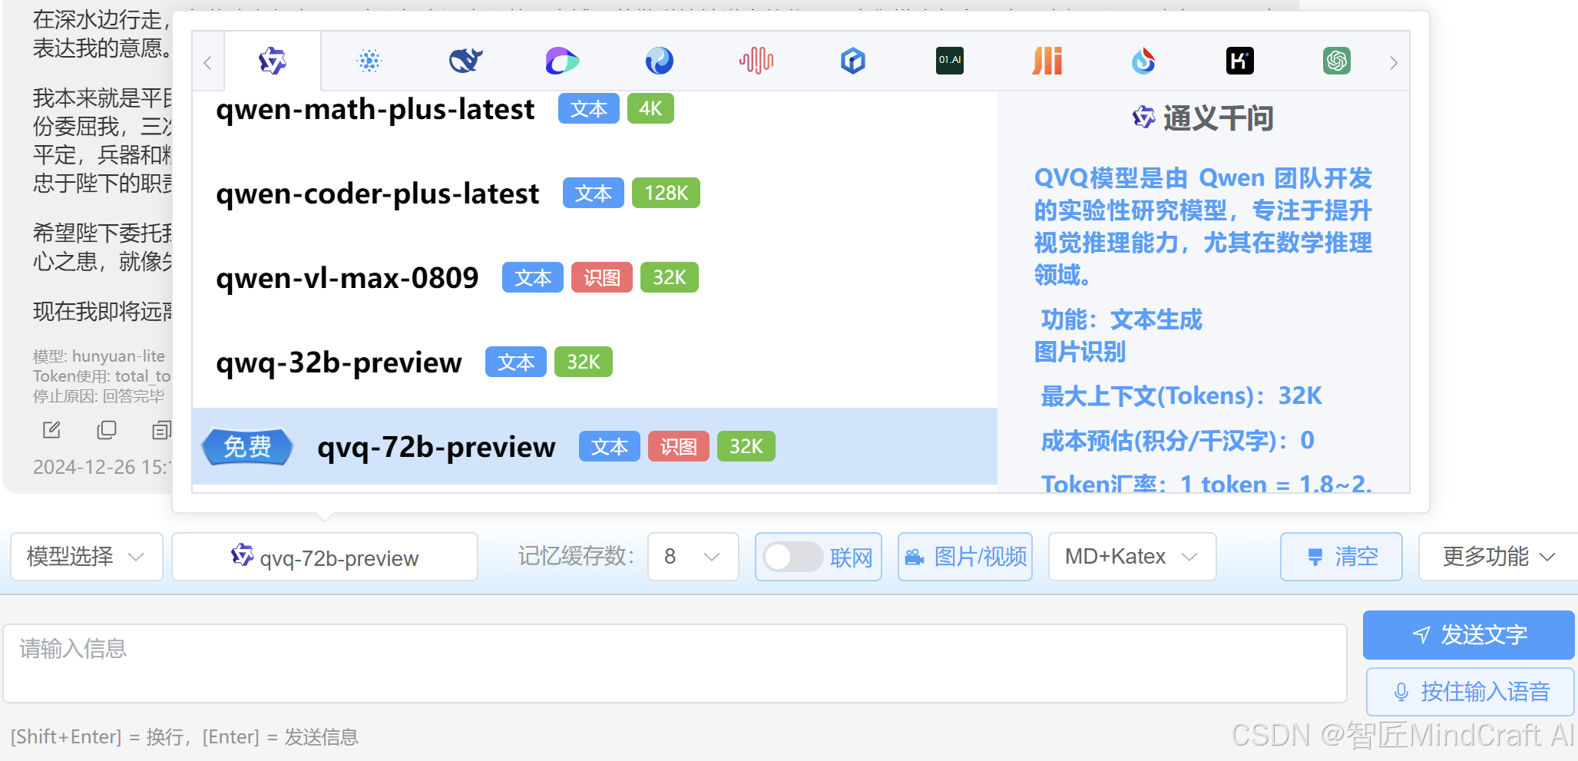Expand the 记忆缓存数 dropdown showing 8
This screenshot has width=1578, height=761.
point(693,557)
